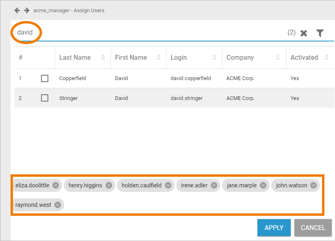Select the david.stringer login cell
Screen dimensions: 335x241
[186, 98]
